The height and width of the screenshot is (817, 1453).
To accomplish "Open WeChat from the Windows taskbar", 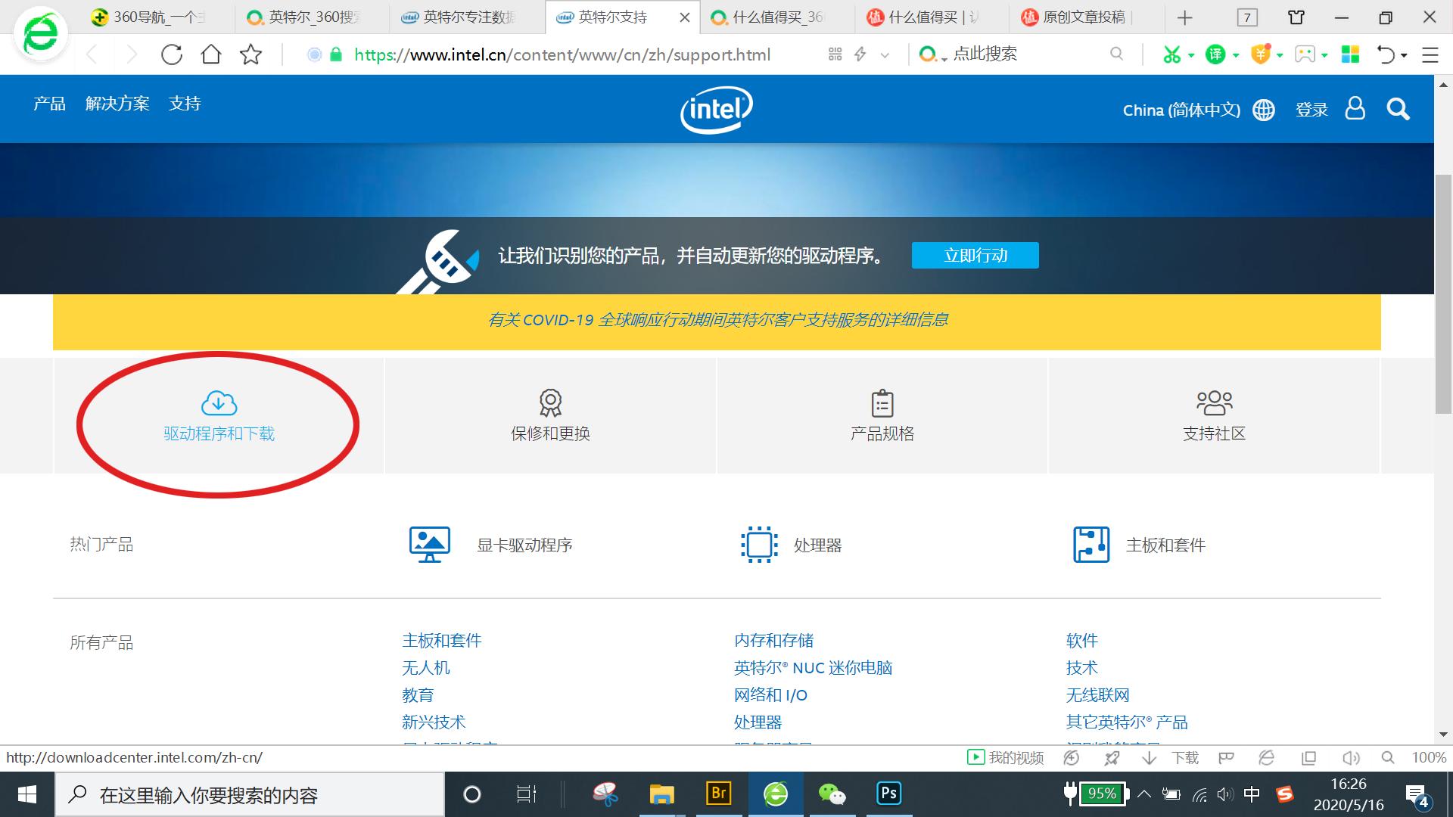I will tap(832, 794).
